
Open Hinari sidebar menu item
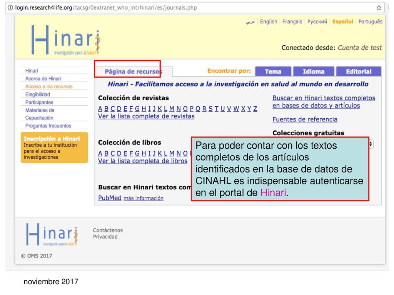click(x=32, y=71)
